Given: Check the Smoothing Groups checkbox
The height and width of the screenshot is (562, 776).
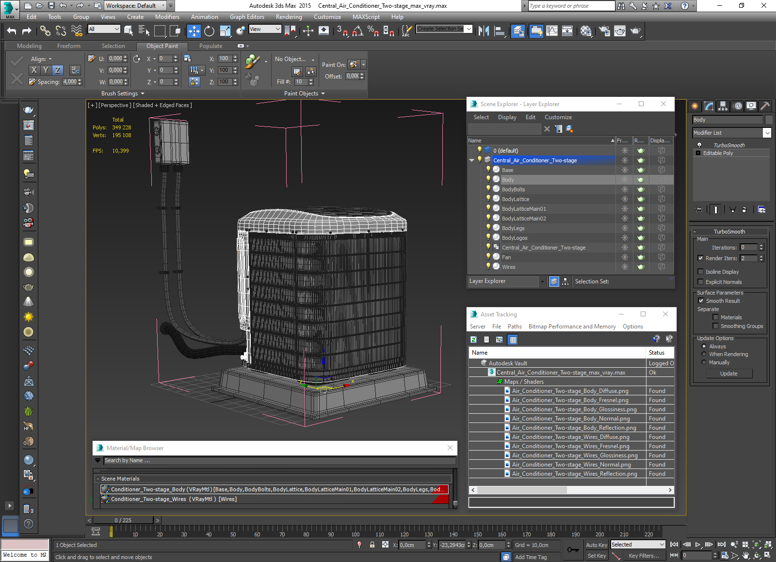Looking at the screenshot, I should [715, 326].
